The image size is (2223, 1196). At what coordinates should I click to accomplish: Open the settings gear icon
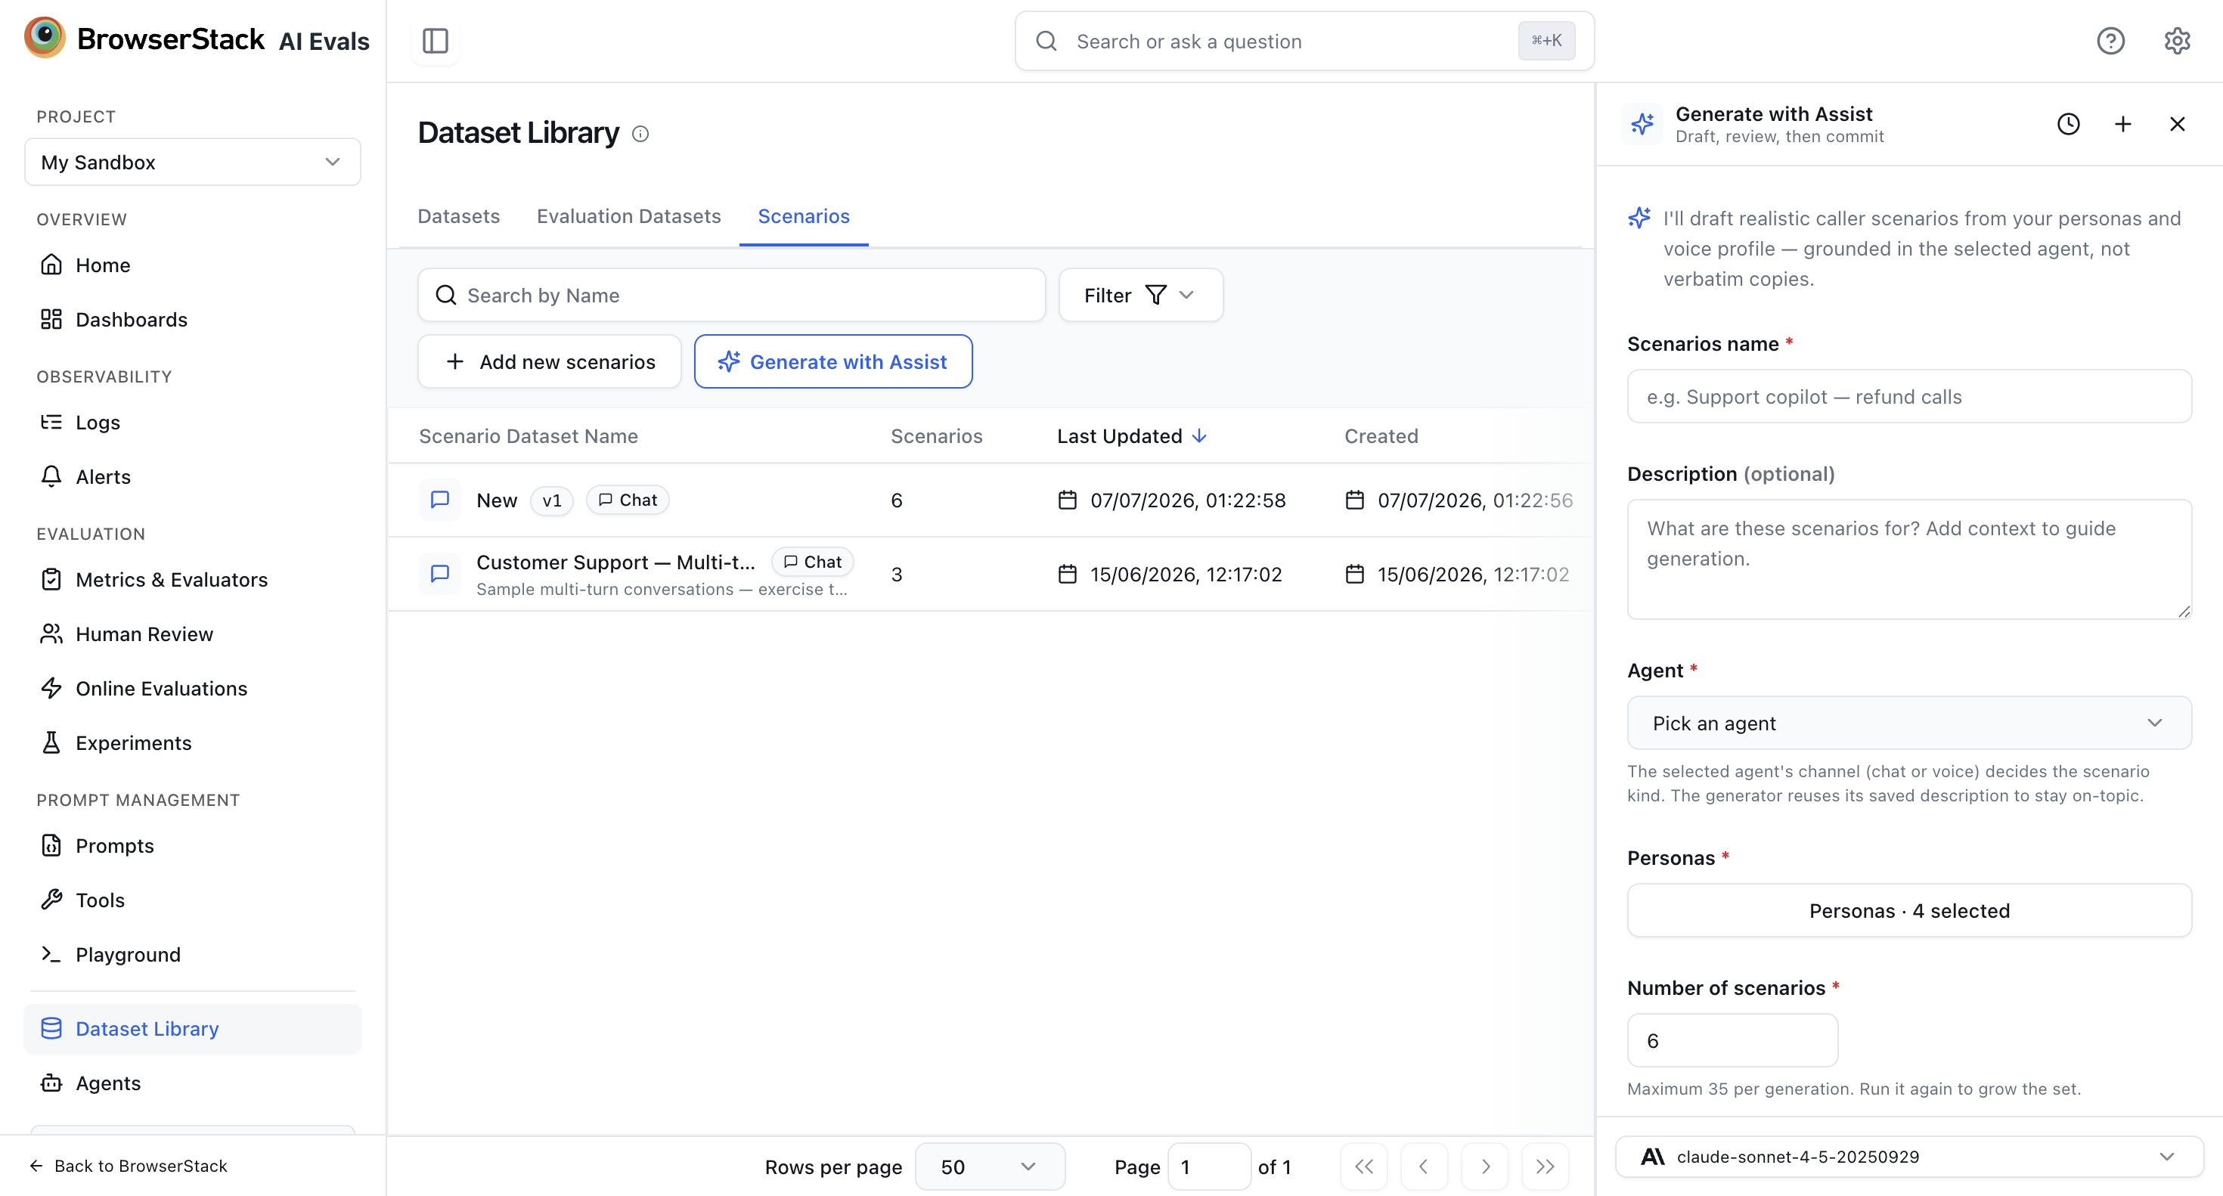point(2178,41)
